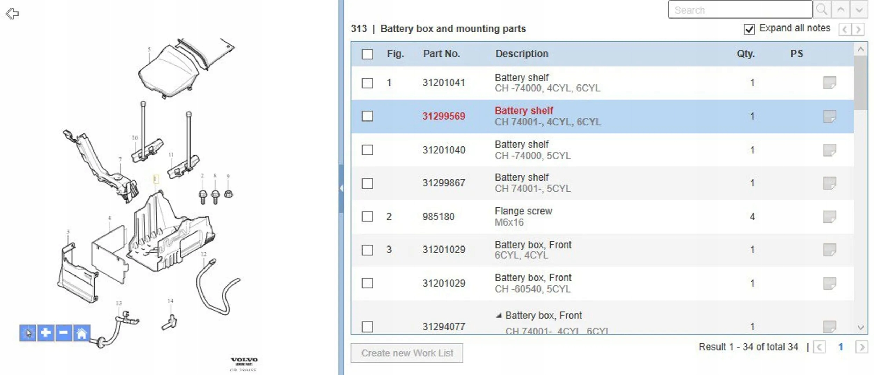The height and width of the screenshot is (375, 874).
Task: Zoom in on the parts diagram
Action: click(46, 333)
